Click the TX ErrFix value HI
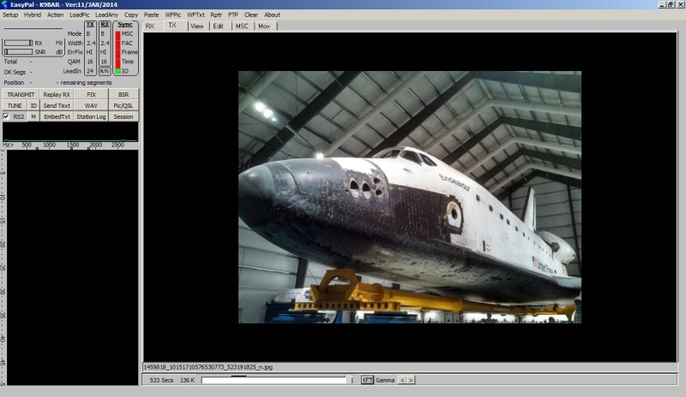The height and width of the screenshot is (397, 686). pyautogui.click(x=90, y=52)
